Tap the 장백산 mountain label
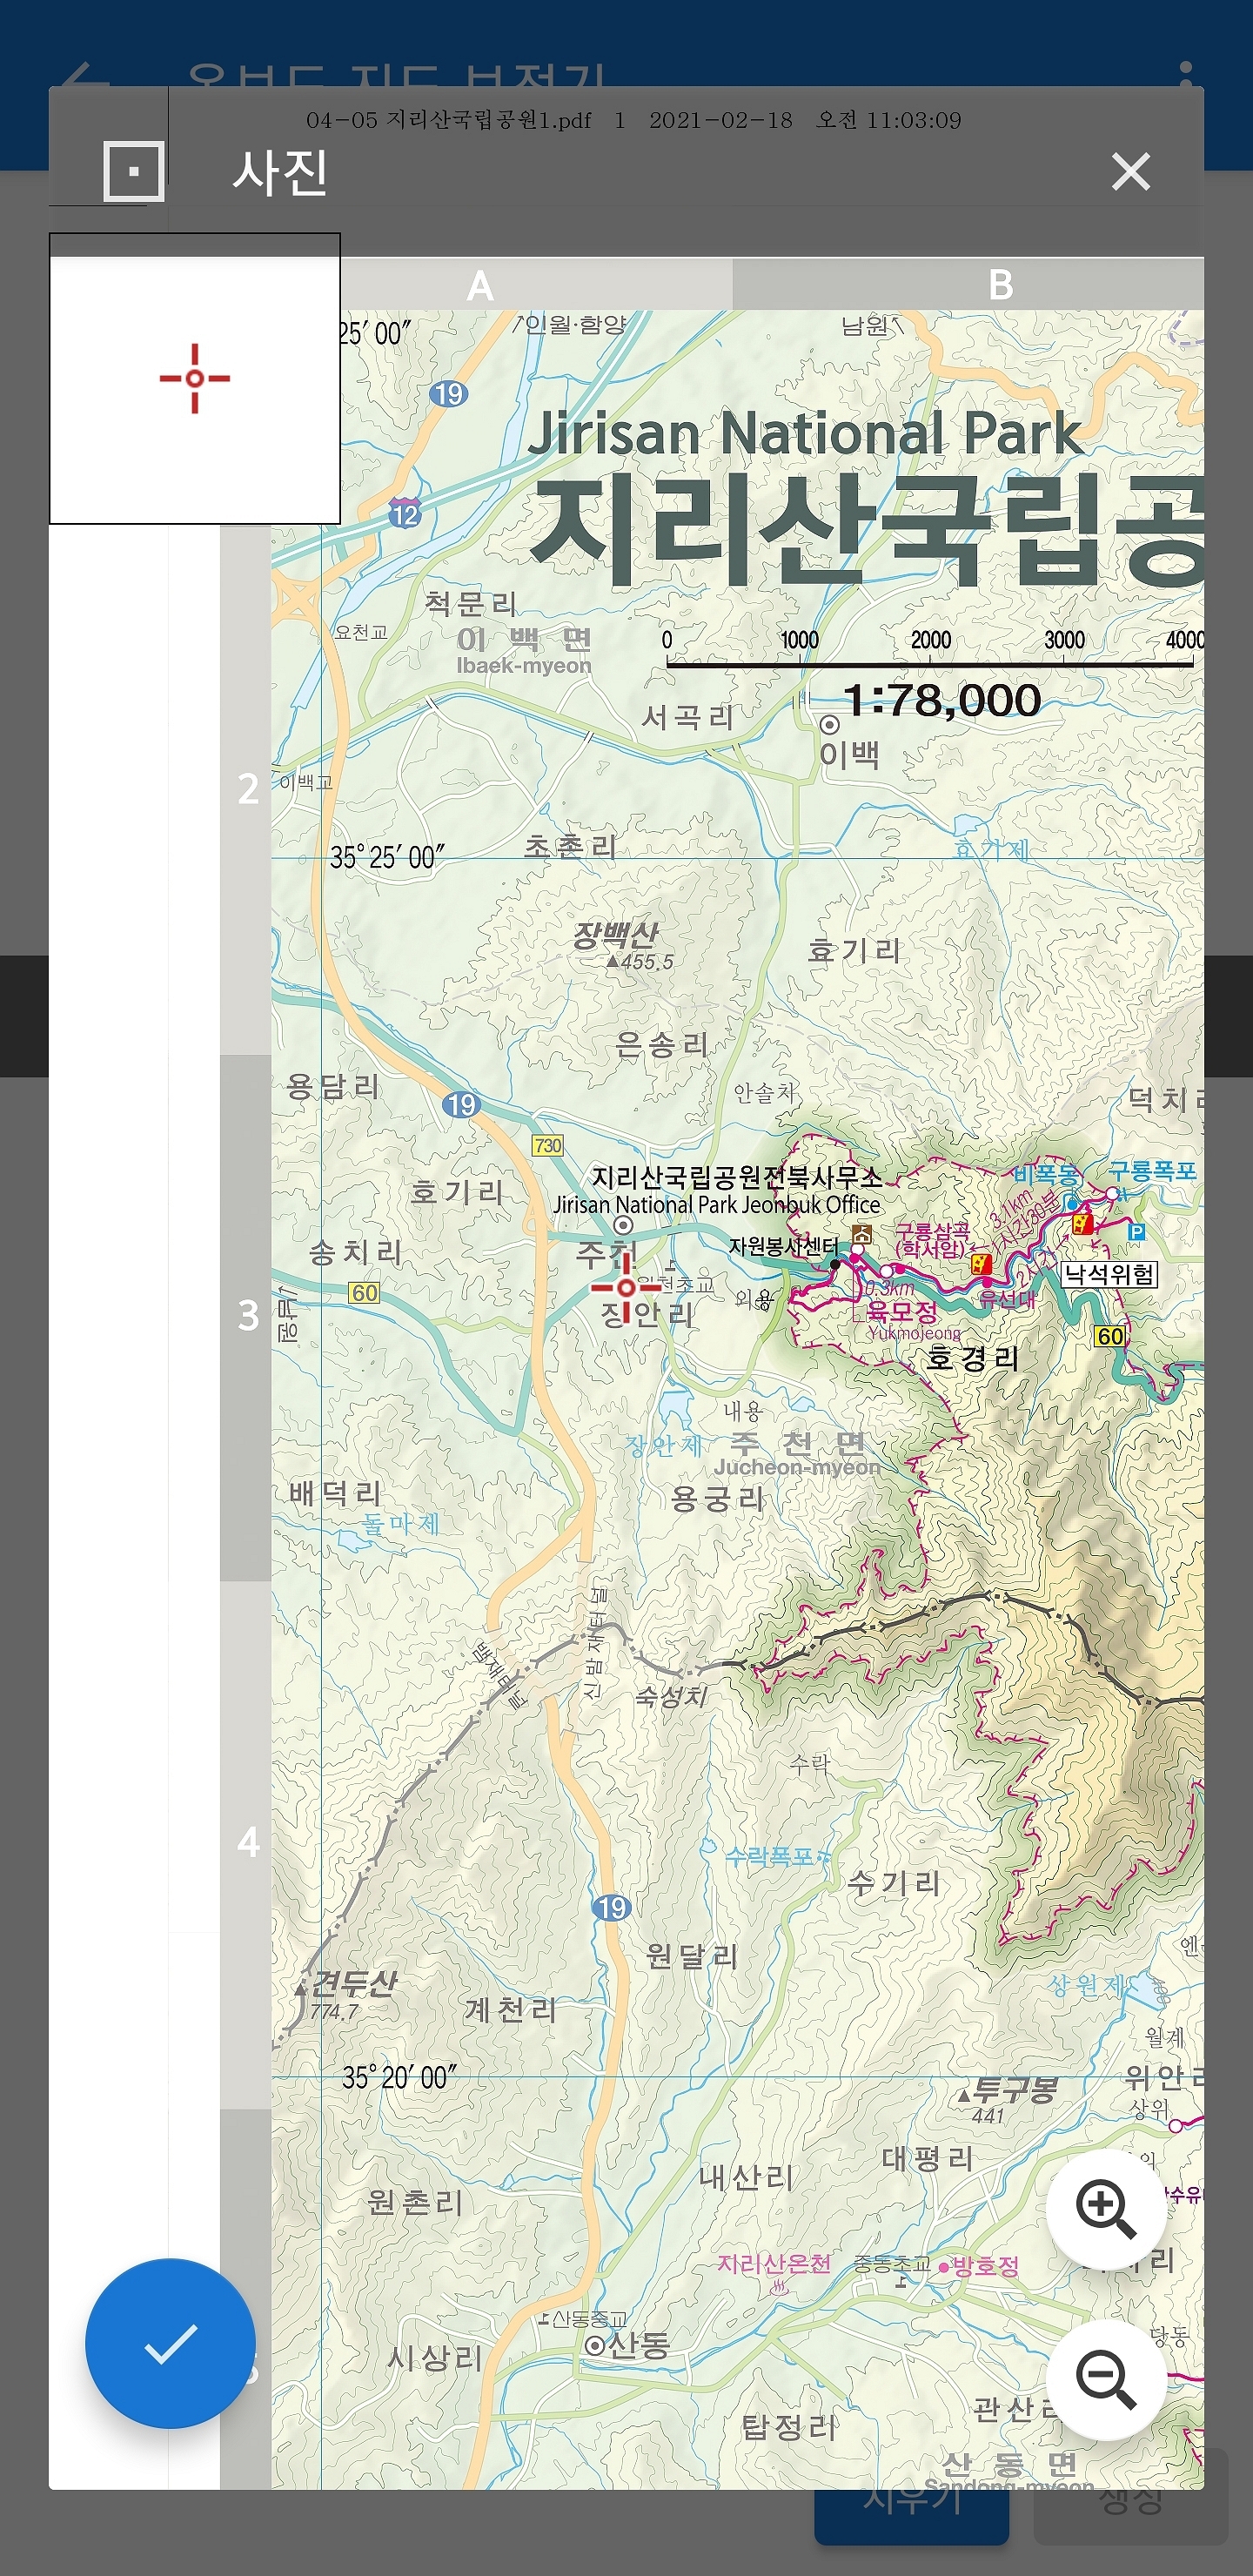Image resolution: width=1253 pixels, height=2576 pixels. 616,935
